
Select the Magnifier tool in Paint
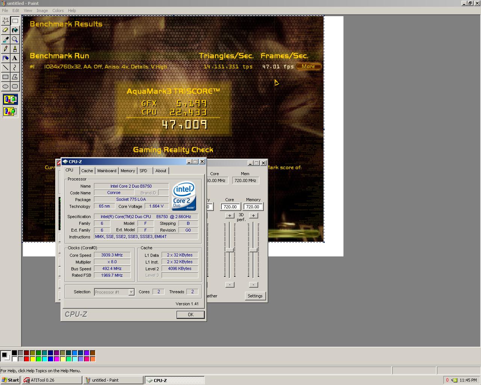pyautogui.click(x=15, y=39)
